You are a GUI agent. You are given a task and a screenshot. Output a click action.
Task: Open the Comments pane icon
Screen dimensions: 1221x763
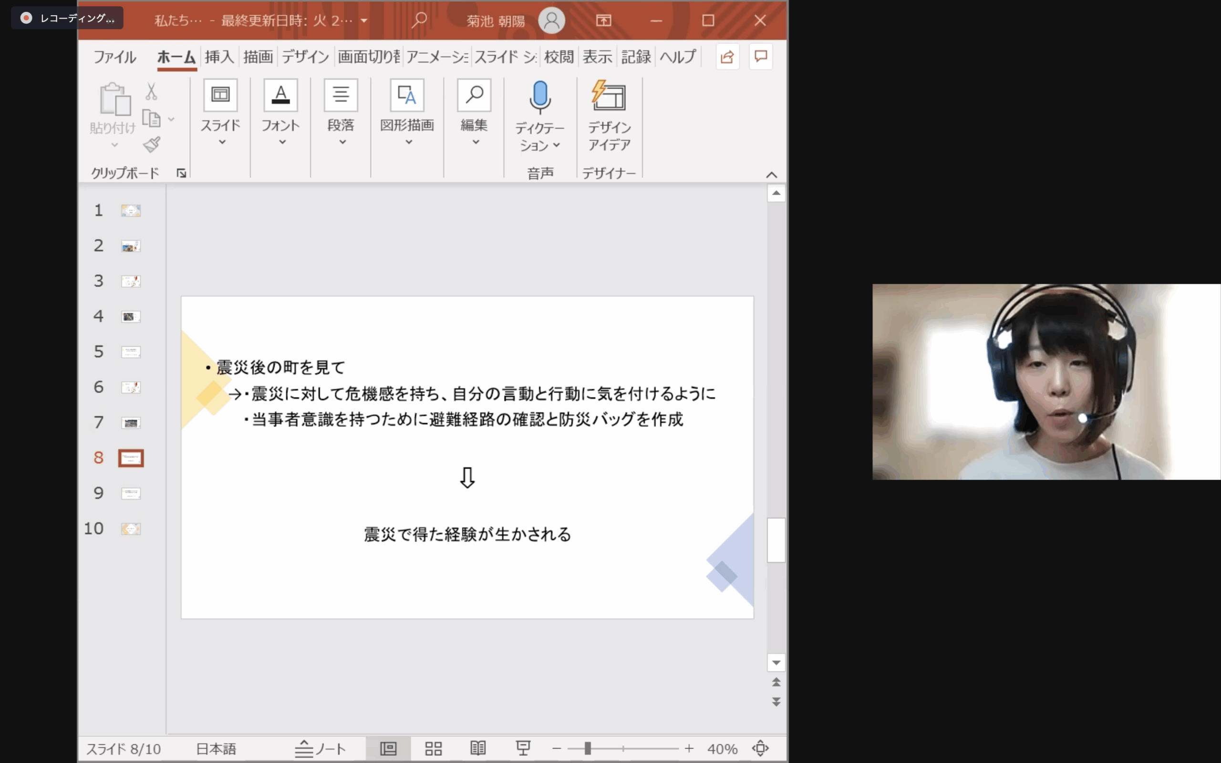760,57
